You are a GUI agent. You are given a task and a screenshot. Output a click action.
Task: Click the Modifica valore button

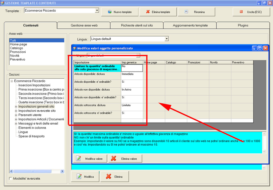click(x=90, y=159)
